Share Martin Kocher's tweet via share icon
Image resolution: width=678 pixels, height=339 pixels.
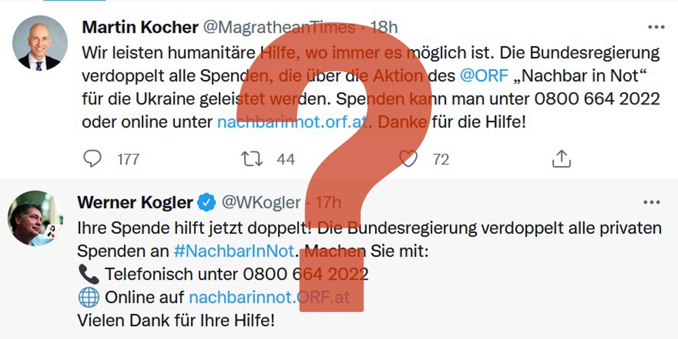pos(561,159)
